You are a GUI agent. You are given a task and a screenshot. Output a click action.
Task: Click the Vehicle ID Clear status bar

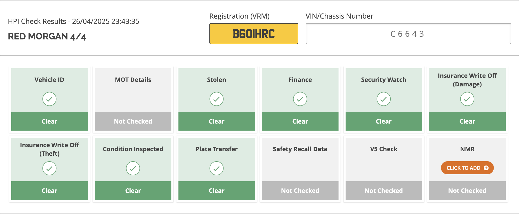tap(50, 121)
